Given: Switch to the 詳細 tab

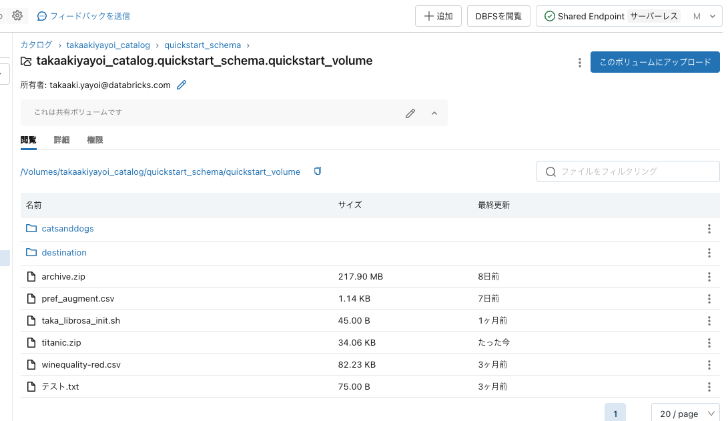Looking at the screenshot, I should 61,139.
